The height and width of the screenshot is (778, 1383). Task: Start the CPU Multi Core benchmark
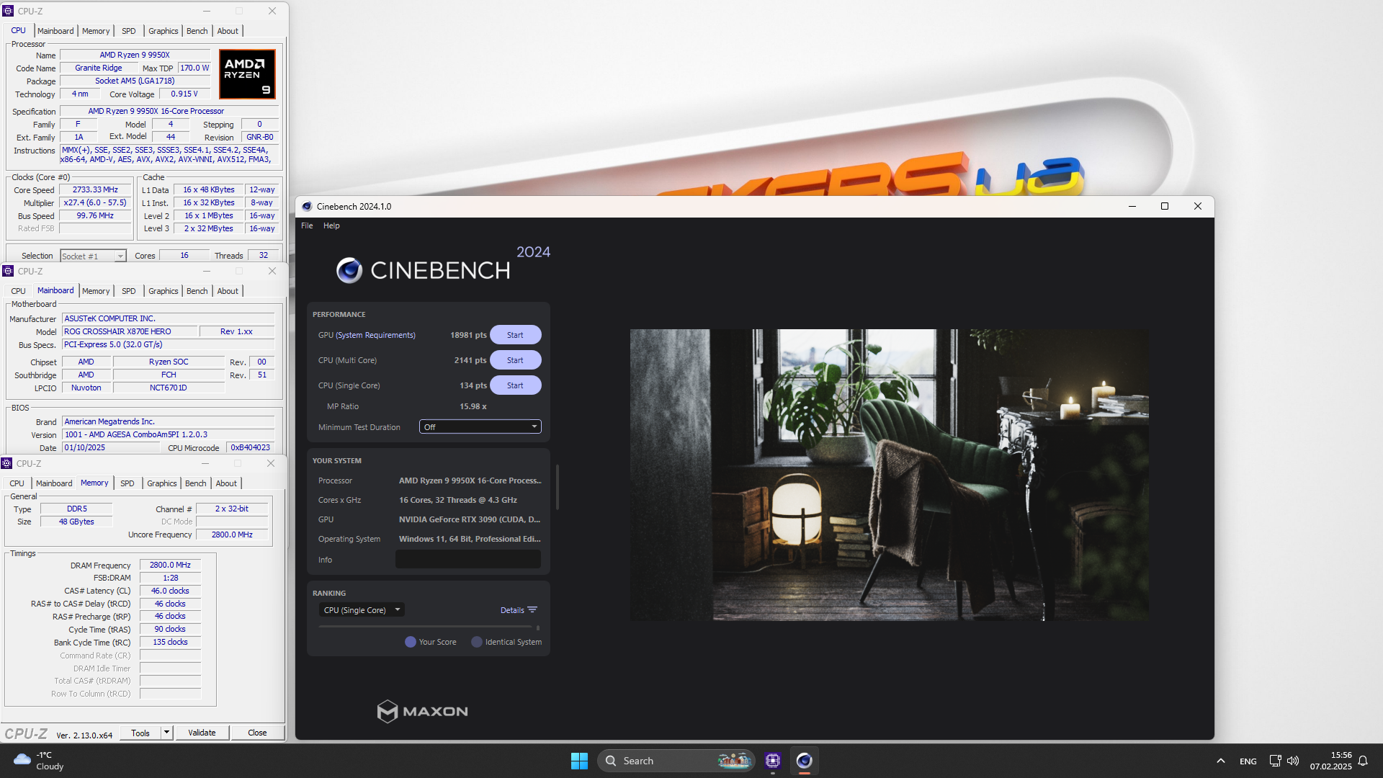(515, 359)
